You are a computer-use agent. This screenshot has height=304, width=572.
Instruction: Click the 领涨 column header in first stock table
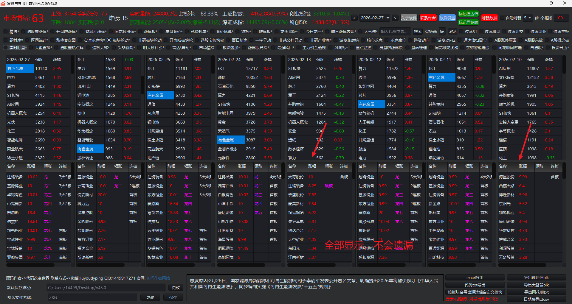[48, 166]
